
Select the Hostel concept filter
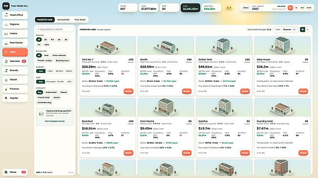pyautogui.click(x=57, y=97)
